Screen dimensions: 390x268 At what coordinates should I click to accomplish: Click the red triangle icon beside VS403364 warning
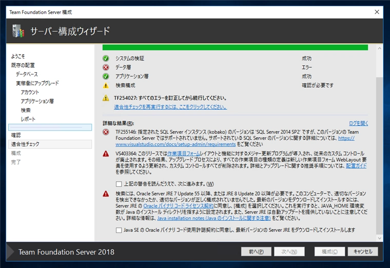106,154
